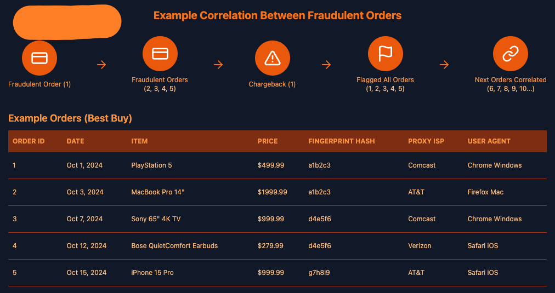Click the FINGERPRINT HASH column header
The image size is (555, 293).
pyautogui.click(x=342, y=141)
